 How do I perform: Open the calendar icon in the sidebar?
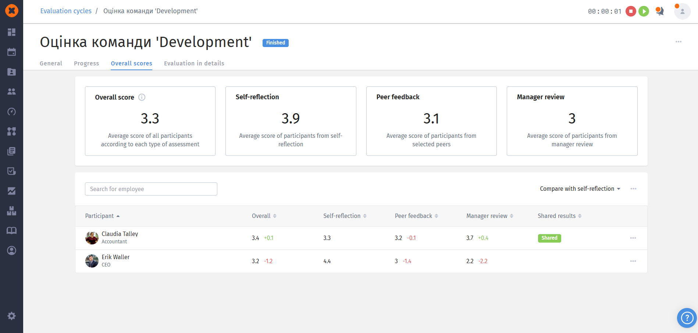11,52
